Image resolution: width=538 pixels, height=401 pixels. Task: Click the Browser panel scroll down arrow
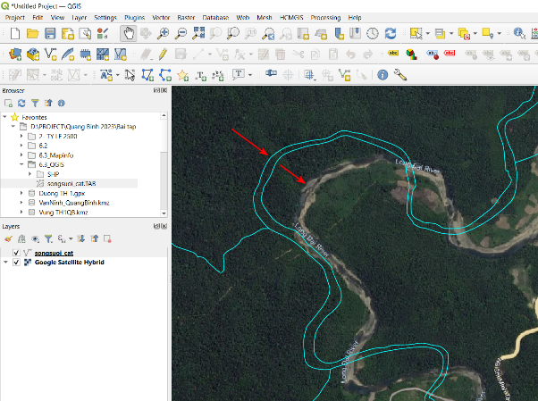click(x=164, y=213)
